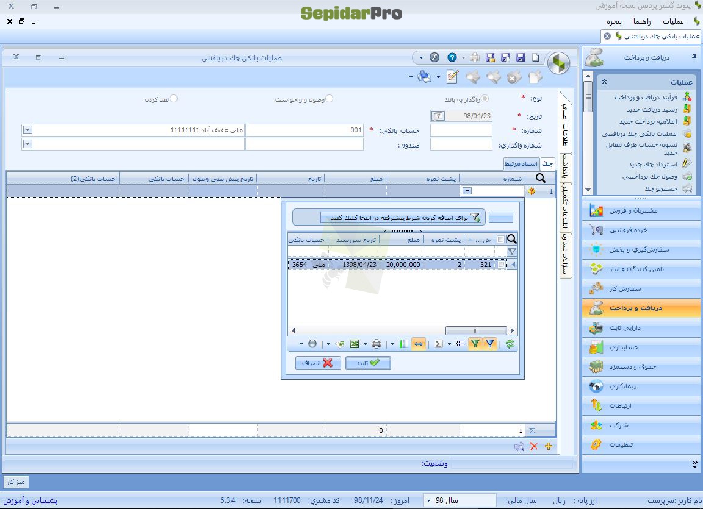Viewport: 703px width, 509px height.
Task: Open the صندوق cash box dropdown arrow
Action: [x=27, y=144]
